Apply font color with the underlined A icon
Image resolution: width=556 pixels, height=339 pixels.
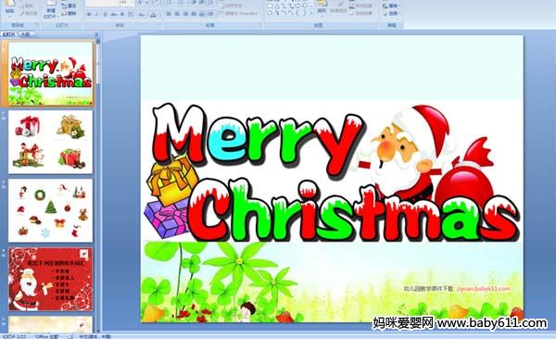point(153,14)
